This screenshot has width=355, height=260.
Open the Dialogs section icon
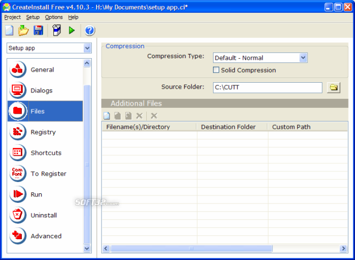coord(18,90)
